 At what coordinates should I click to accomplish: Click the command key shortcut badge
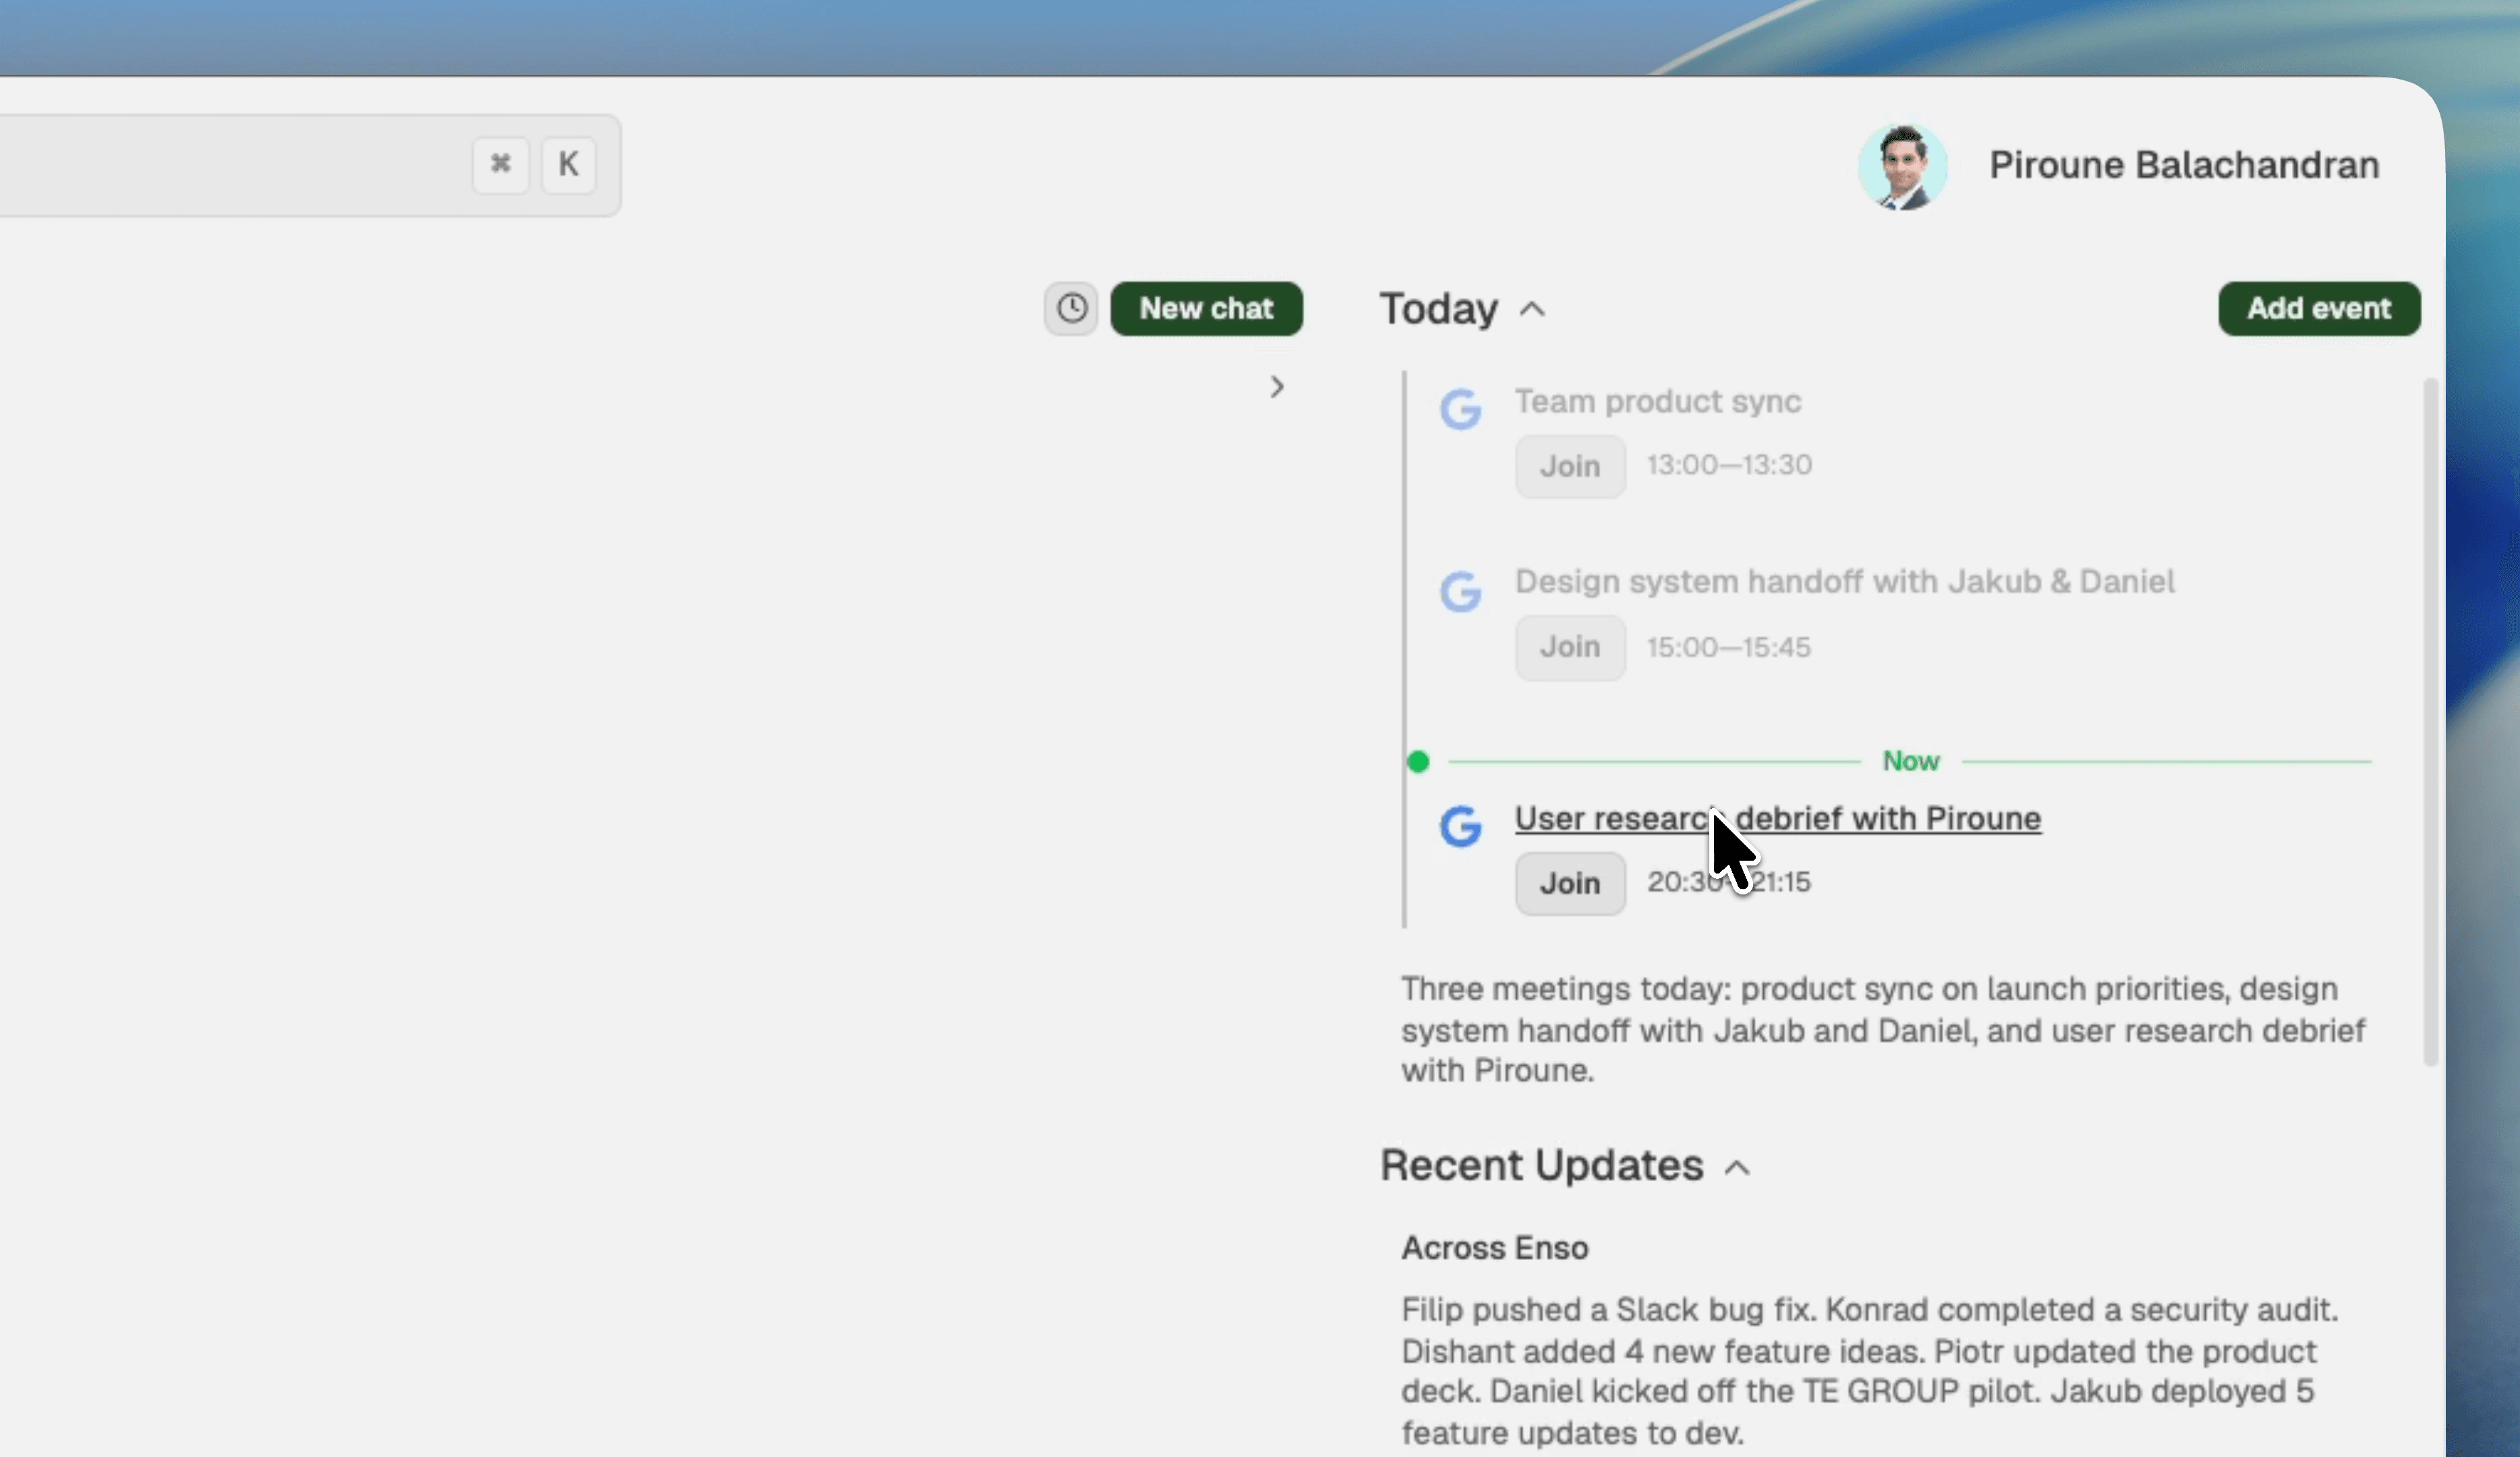(x=500, y=164)
